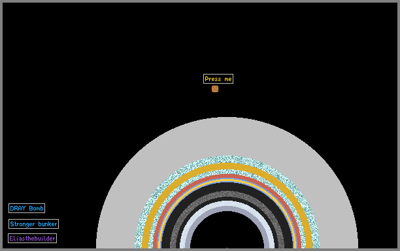Click the dark gray speckled ring
The width and height of the screenshot is (400, 251).
tap(227, 194)
